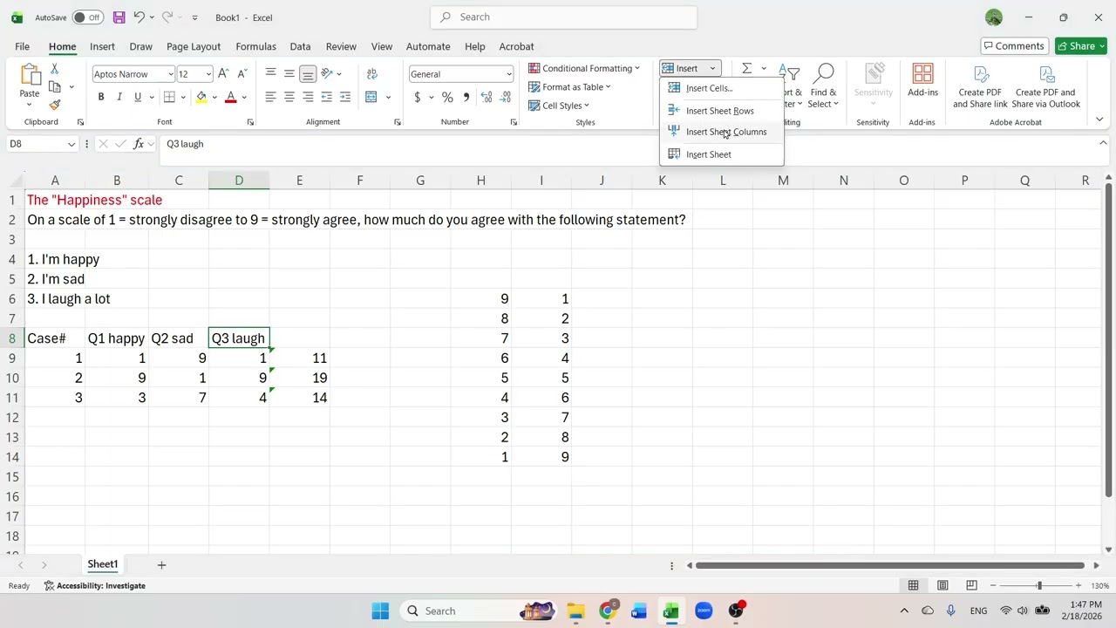Image resolution: width=1116 pixels, height=628 pixels.
Task: Collapse the ribbon chevron
Action: click(1099, 119)
